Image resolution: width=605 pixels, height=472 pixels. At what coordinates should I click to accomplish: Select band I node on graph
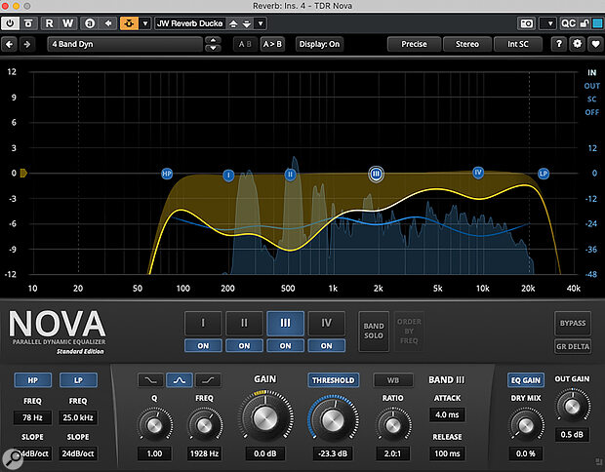pos(228,176)
